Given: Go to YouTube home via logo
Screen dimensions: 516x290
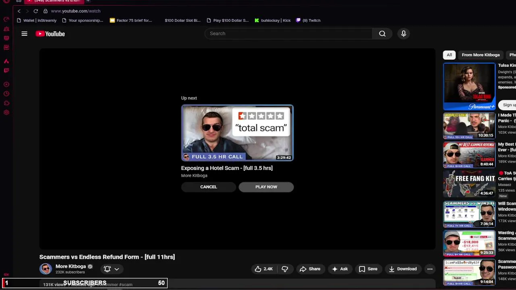Looking at the screenshot, I should click(50, 34).
